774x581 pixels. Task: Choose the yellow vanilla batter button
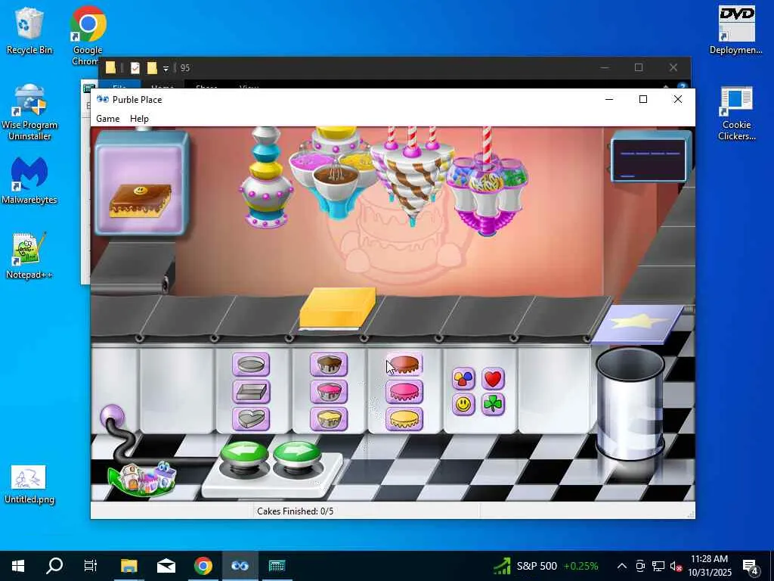[x=329, y=419]
